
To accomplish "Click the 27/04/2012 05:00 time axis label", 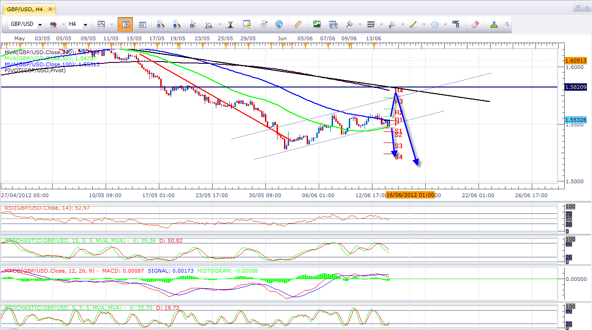I will point(25,195).
